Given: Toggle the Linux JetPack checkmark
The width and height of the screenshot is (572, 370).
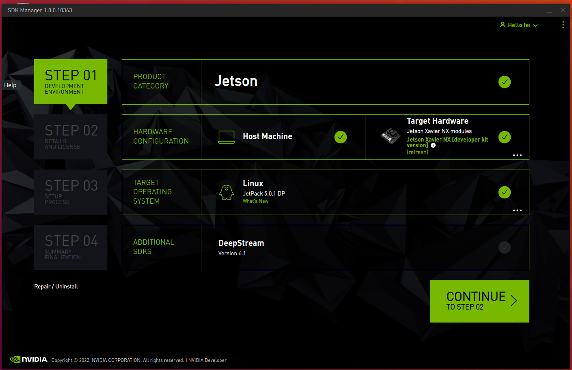Looking at the screenshot, I should tap(504, 192).
